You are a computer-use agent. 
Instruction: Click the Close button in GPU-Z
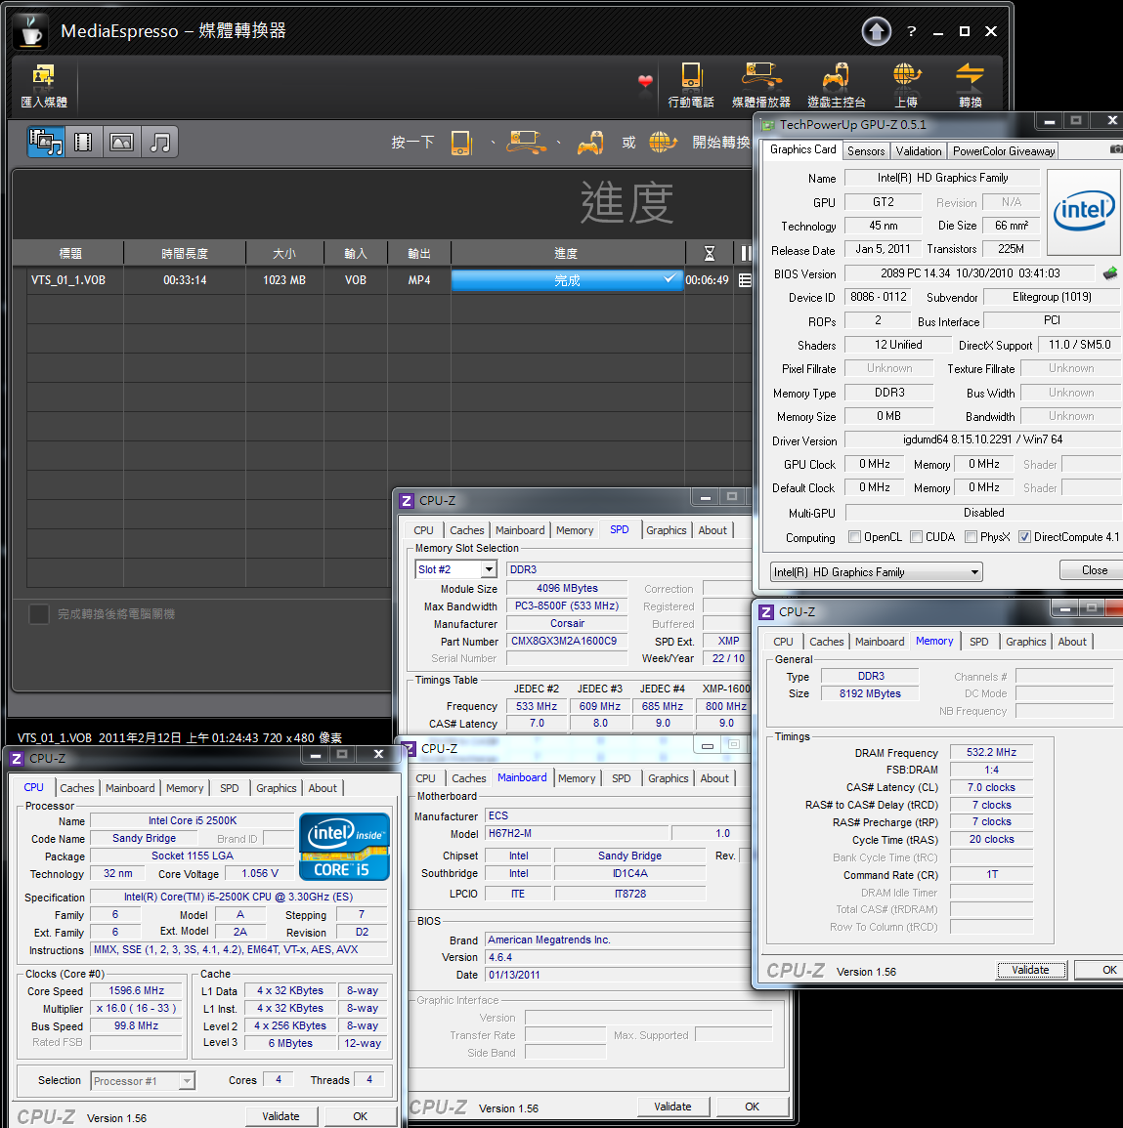click(1094, 570)
